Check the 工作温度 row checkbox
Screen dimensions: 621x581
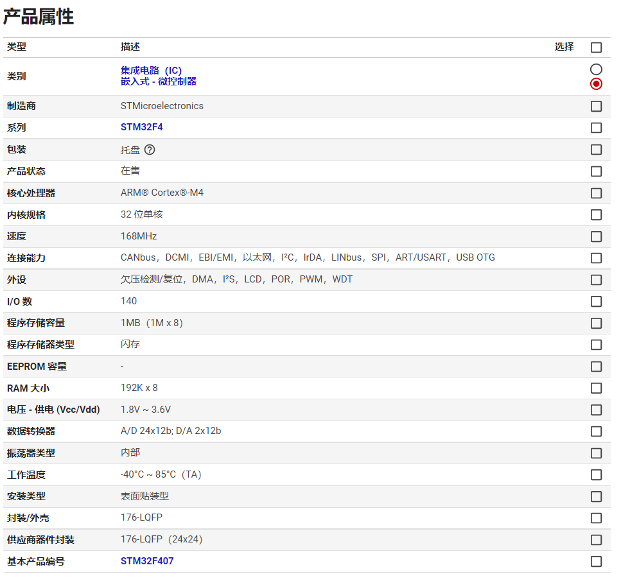pyautogui.click(x=596, y=475)
